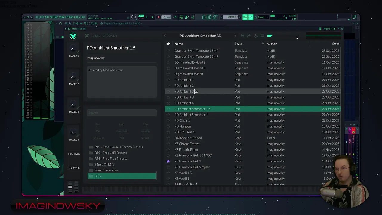Select the PD Ambient Smoother 1 preset
The width and height of the screenshot is (382, 215).
click(252, 115)
